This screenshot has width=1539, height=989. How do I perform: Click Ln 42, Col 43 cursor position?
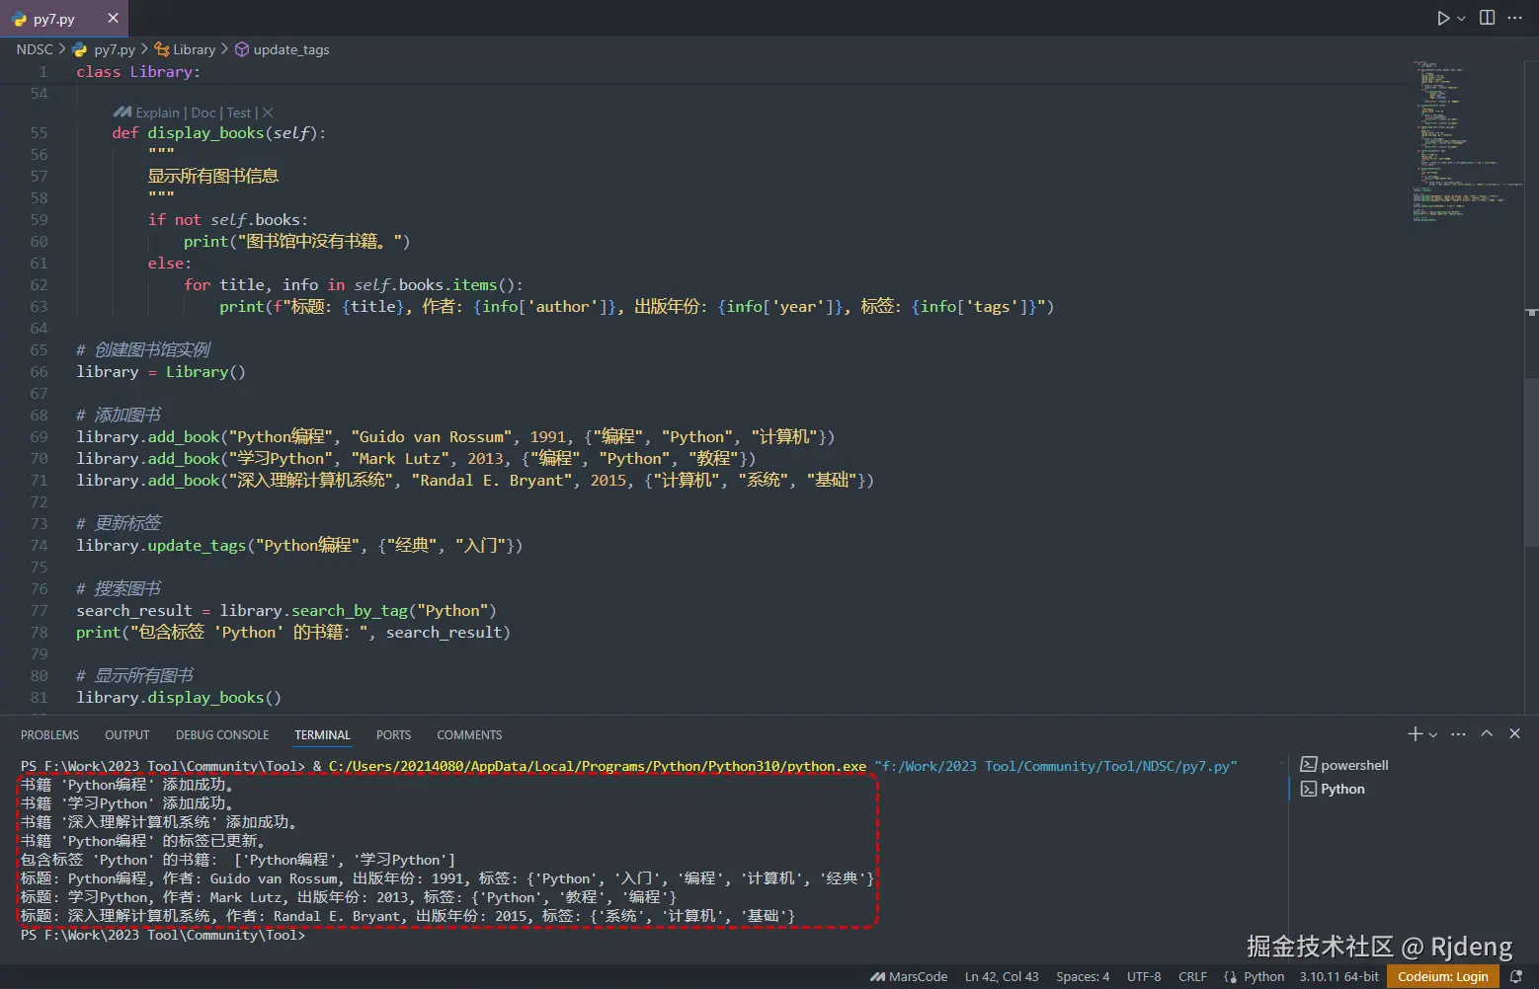1002,977
